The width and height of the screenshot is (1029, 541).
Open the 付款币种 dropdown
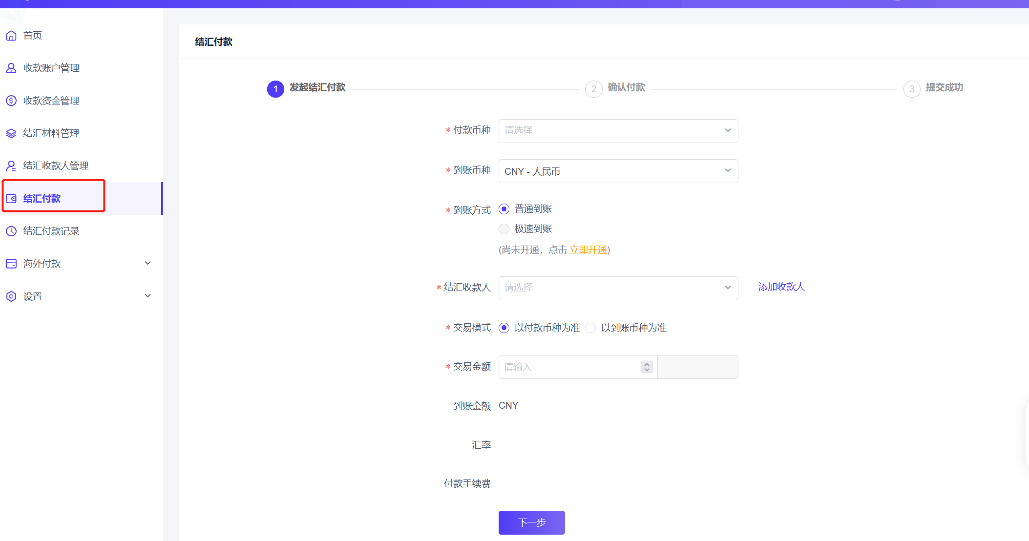(x=618, y=131)
